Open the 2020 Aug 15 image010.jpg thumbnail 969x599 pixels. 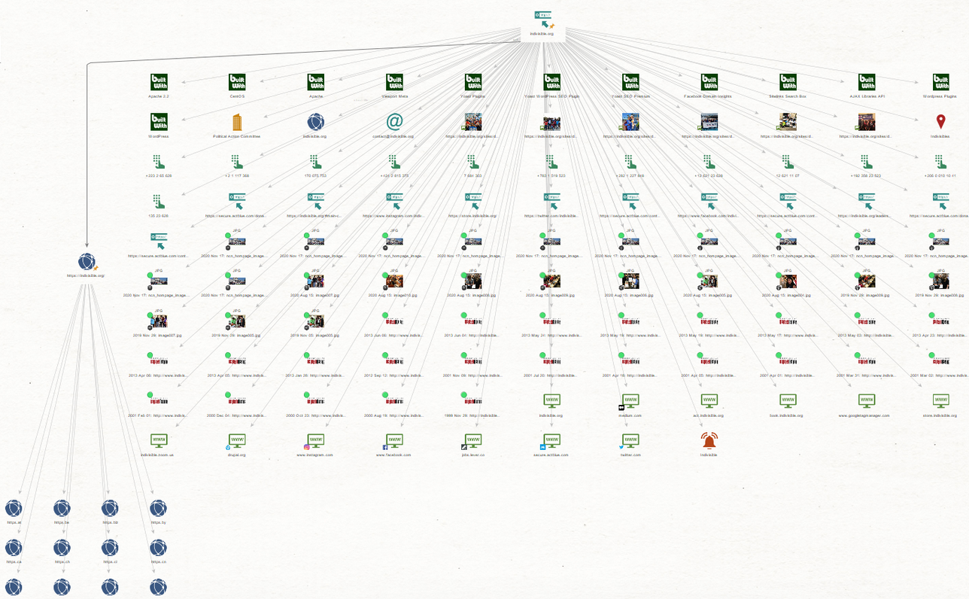pyautogui.click(x=394, y=281)
